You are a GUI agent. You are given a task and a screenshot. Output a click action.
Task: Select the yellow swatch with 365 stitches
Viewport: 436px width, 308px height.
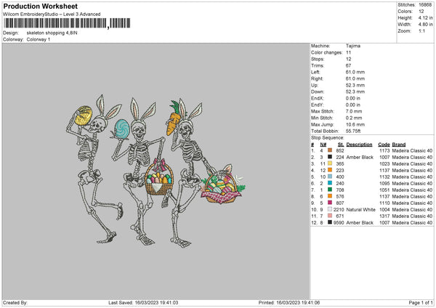point(330,163)
